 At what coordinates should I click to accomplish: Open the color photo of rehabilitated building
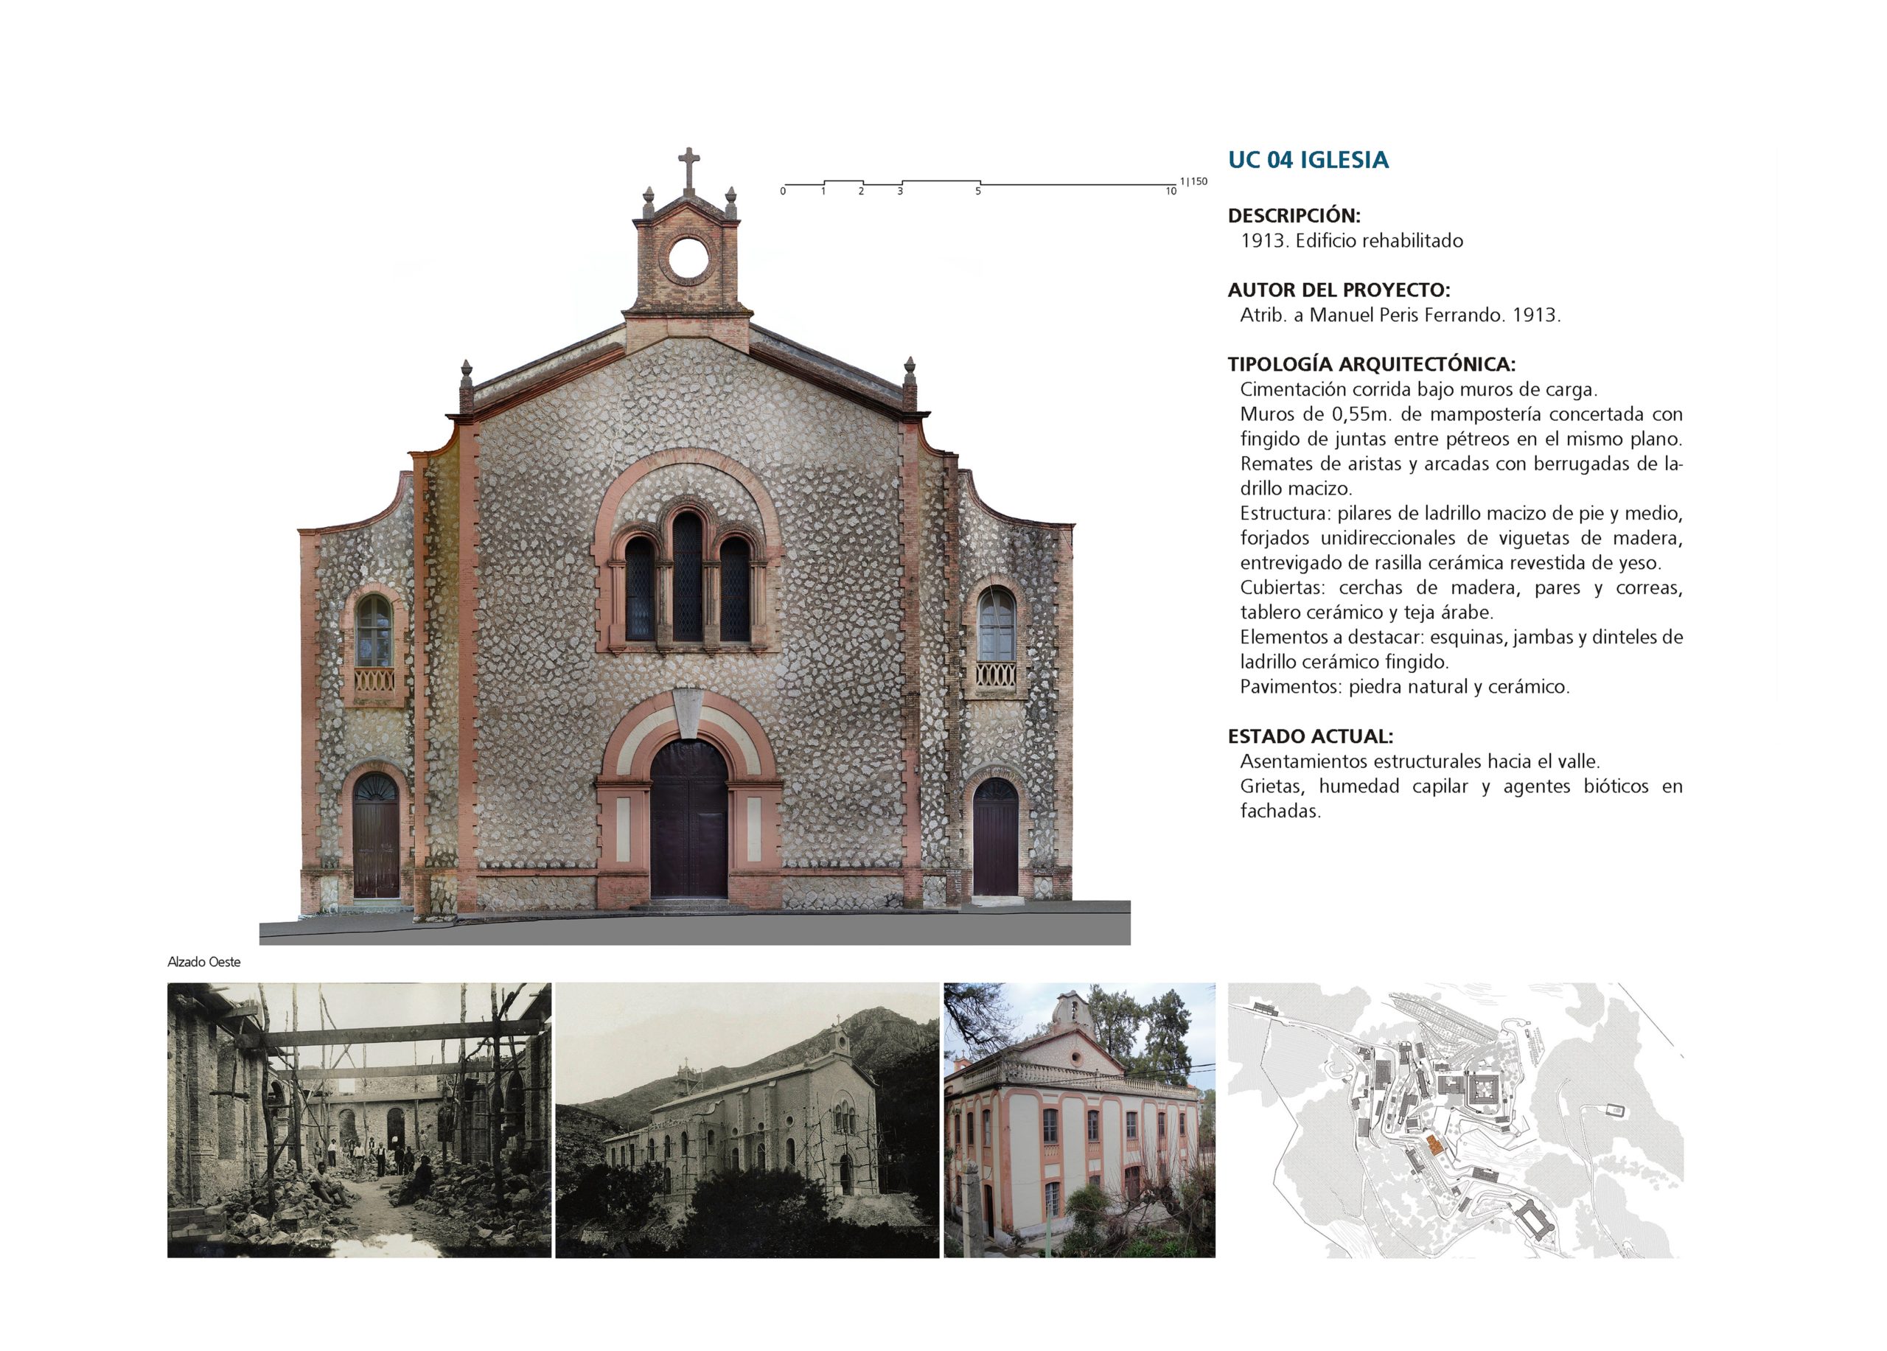click(1079, 1120)
